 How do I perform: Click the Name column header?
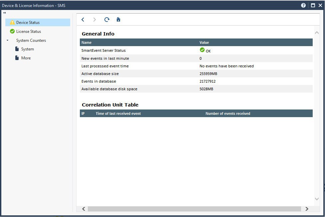pyautogui.click(x=86, y=42)
